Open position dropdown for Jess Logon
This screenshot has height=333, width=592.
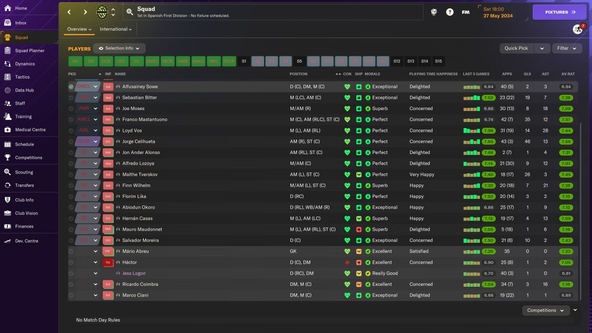[x=96, y=273]
